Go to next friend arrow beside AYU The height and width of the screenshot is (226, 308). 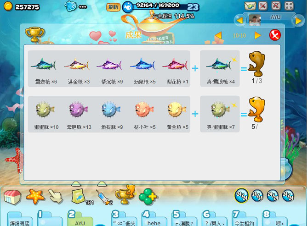298,21
